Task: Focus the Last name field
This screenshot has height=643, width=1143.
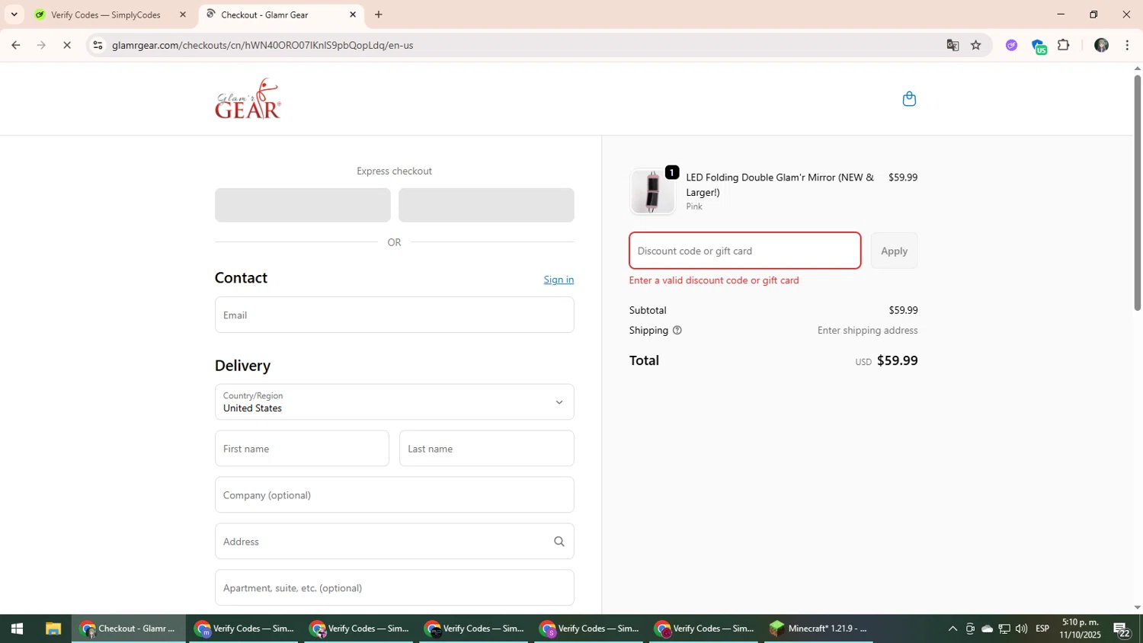Action: [x=486, y=449]
